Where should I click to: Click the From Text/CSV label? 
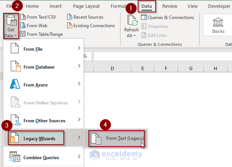pyautogui.click(x=41, y=17)
